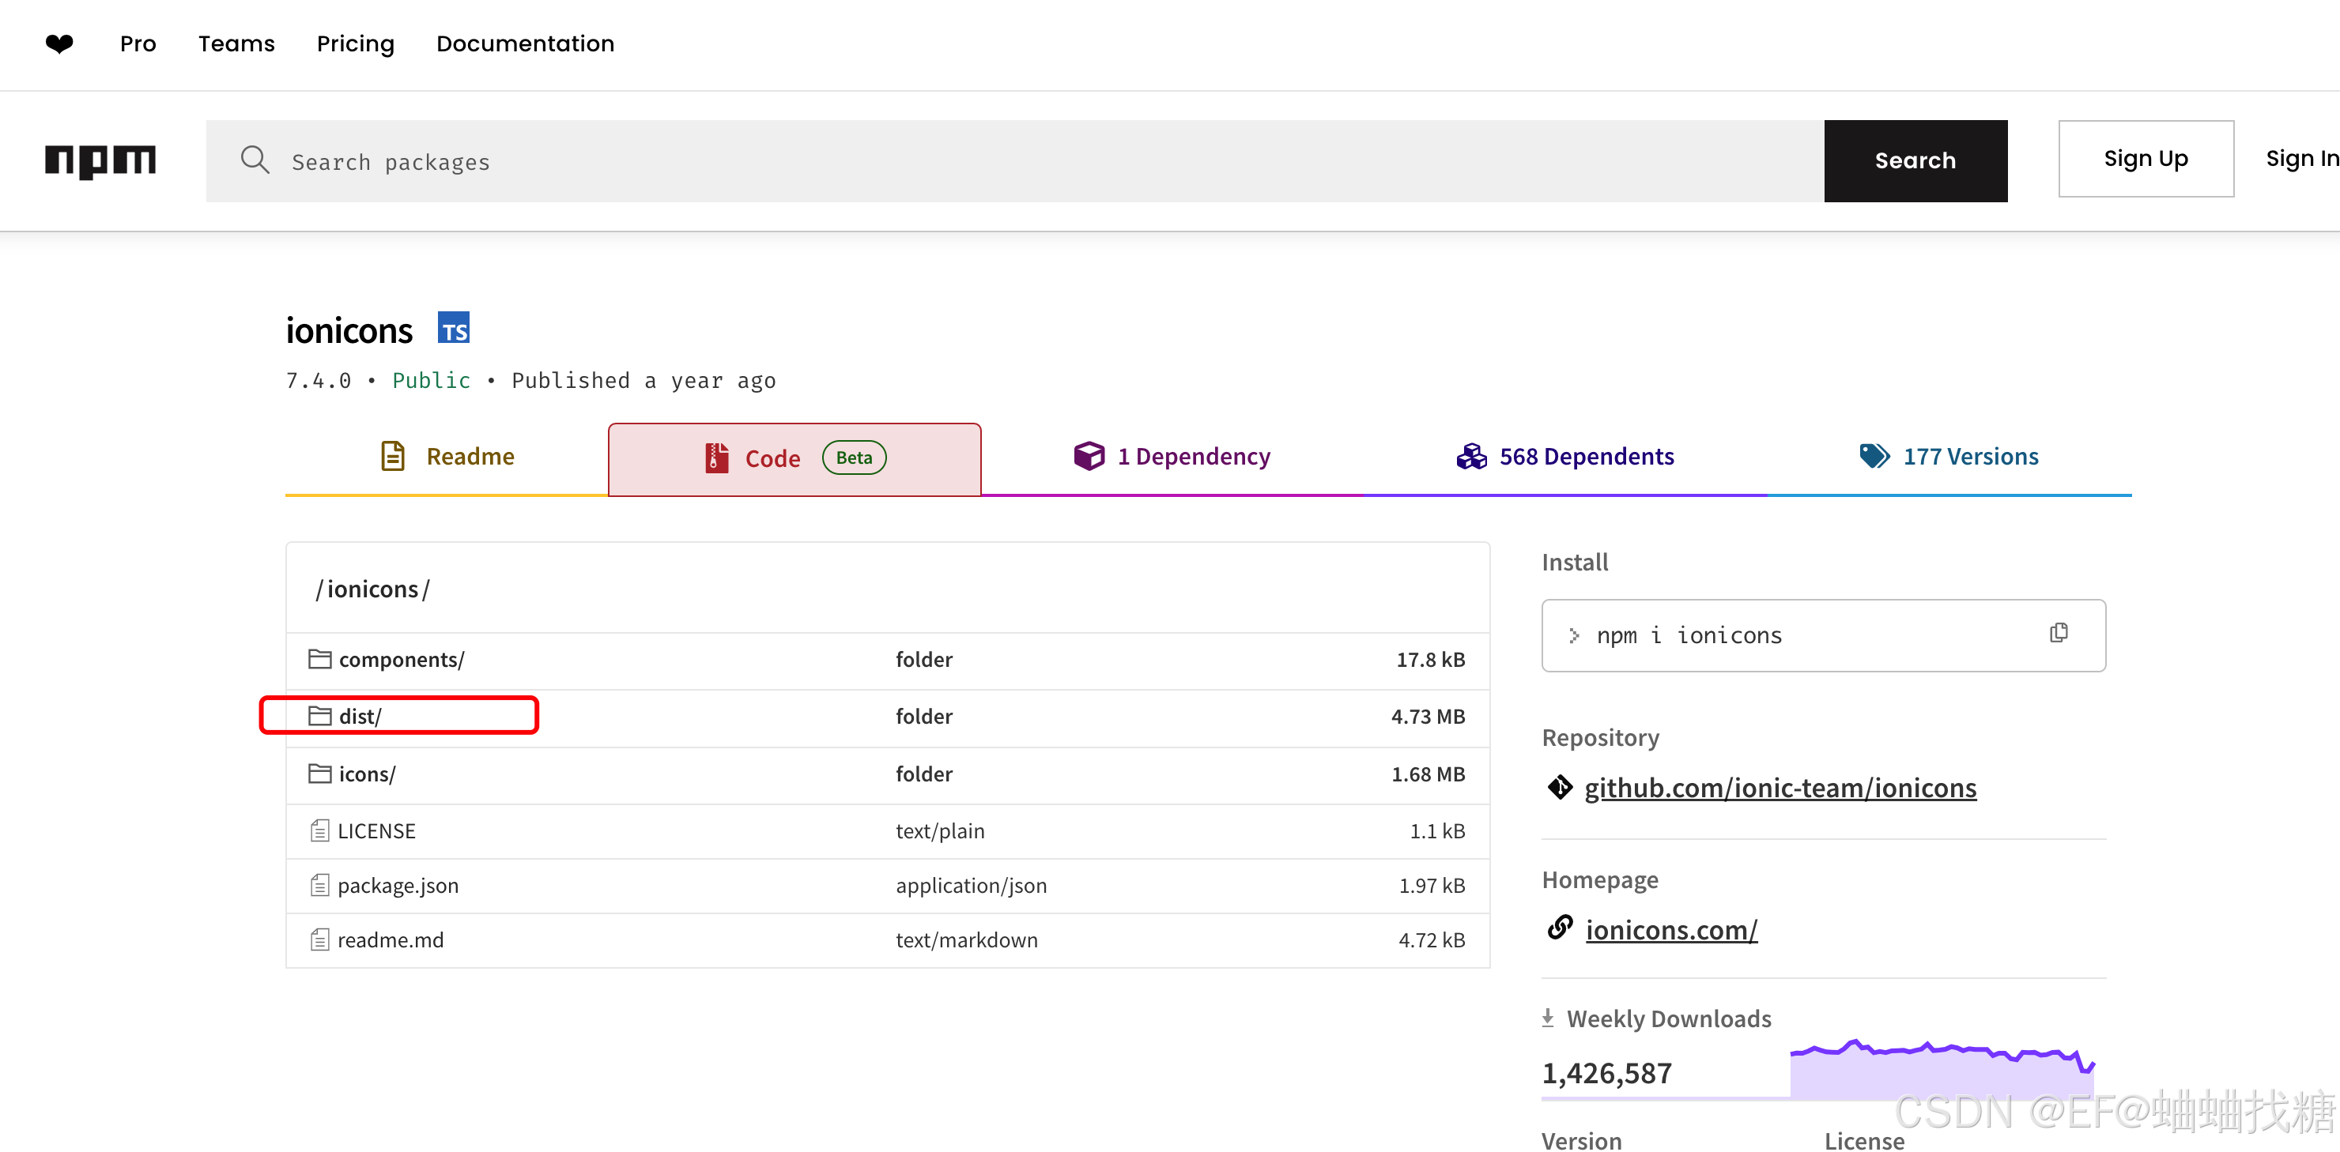The height and width of the screenshot is (1152, 2340).
Task: Click the npm logo
Action: click(100, 160)
